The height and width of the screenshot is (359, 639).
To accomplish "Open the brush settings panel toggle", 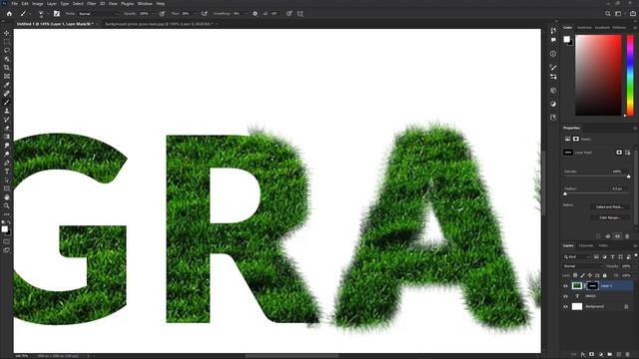I will (x=57, y=13).
